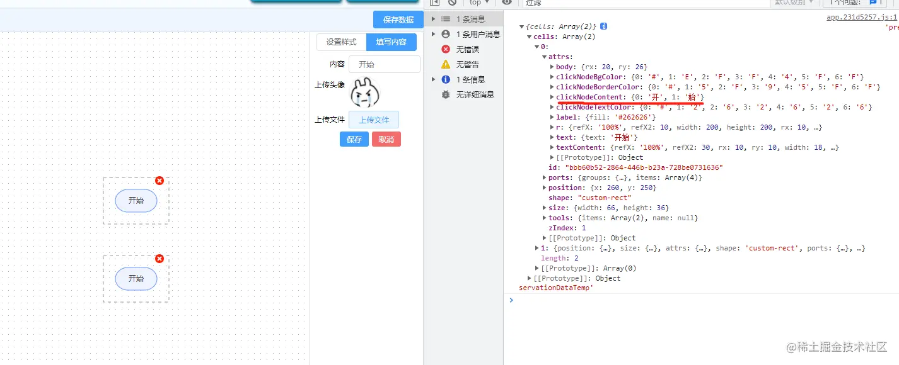Click the uploaded rabbit avatar image
The height and width of the screenshot is (365, 899).
(x=365, y=93)
